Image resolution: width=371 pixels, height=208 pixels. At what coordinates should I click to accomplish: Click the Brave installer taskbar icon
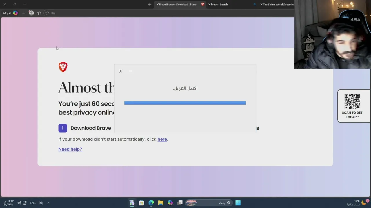132,203
